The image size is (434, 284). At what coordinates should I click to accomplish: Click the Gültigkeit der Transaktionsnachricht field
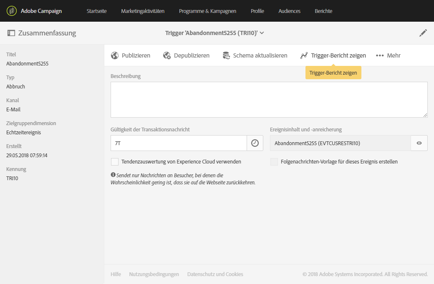(179, 143)
